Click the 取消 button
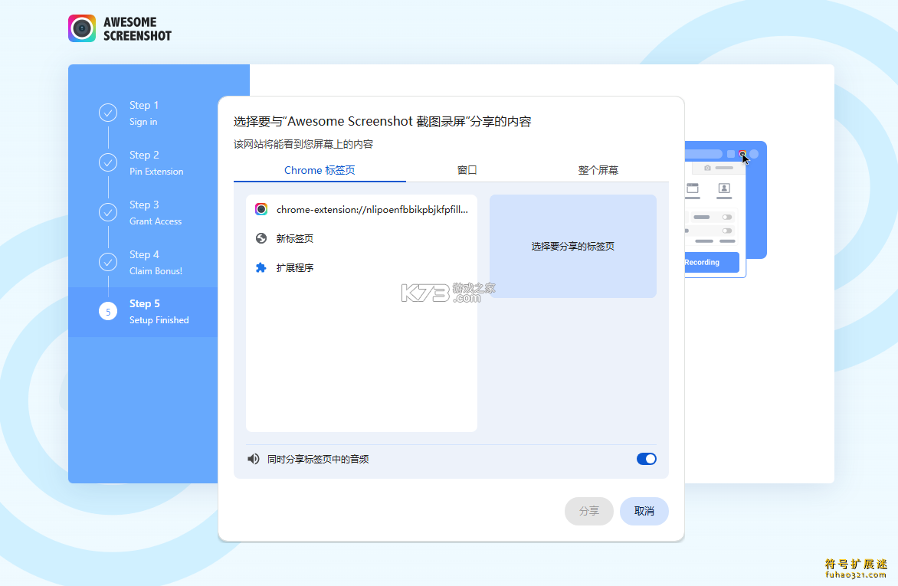Viewport: 898px width, 586px height. point(644,511)
